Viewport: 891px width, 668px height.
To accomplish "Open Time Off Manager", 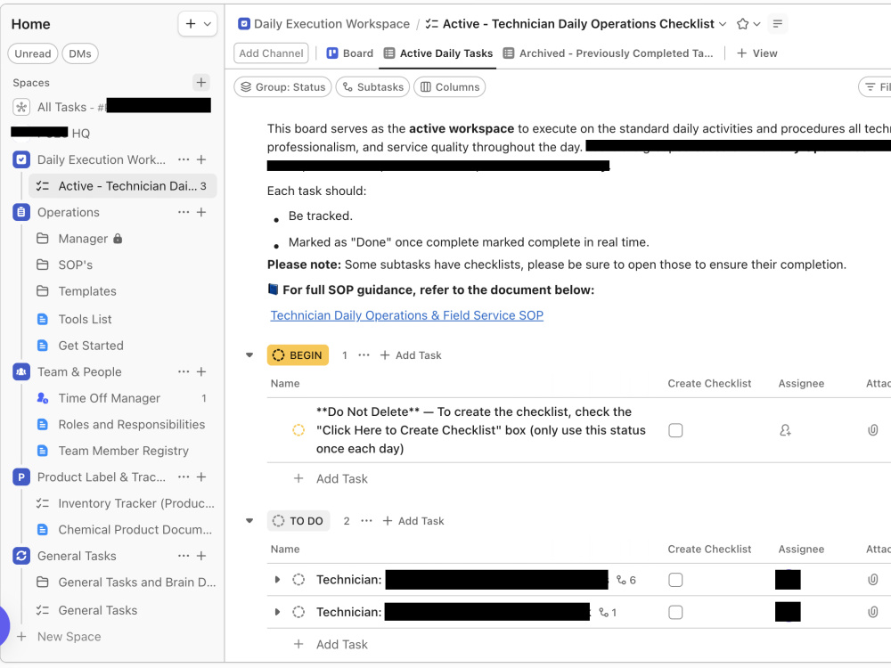I will click(x=110, y=398).
